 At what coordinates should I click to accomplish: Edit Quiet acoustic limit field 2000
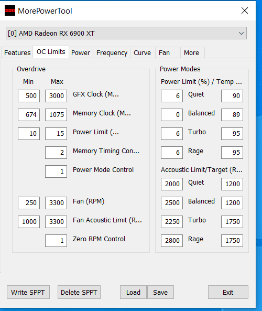(172, 184)
